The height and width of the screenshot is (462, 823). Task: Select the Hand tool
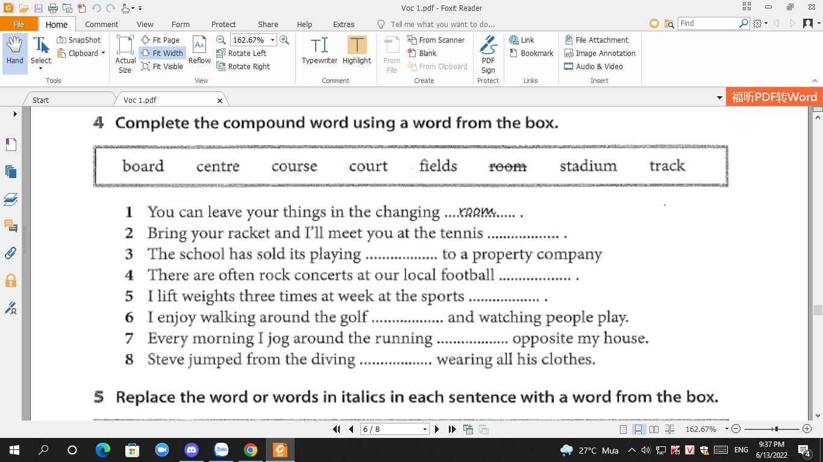[14, 53]
